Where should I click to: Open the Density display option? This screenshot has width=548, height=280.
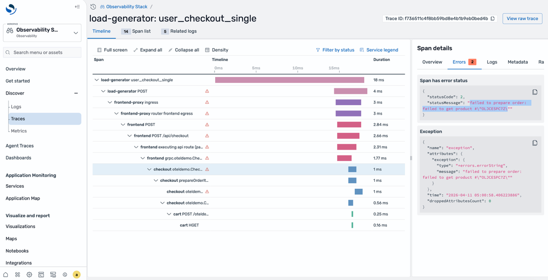click(x=217, y=49)
